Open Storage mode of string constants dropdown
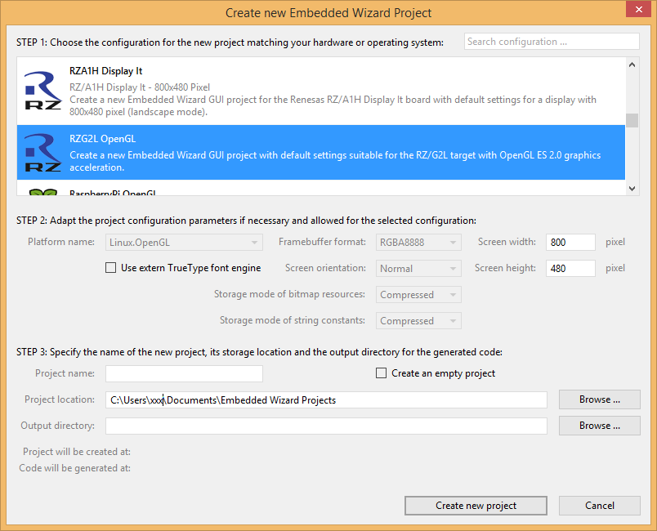This screenshot has height=531, width=657. (x=418, y=321)
